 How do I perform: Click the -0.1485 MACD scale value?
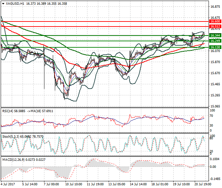(x=215, y=179)
